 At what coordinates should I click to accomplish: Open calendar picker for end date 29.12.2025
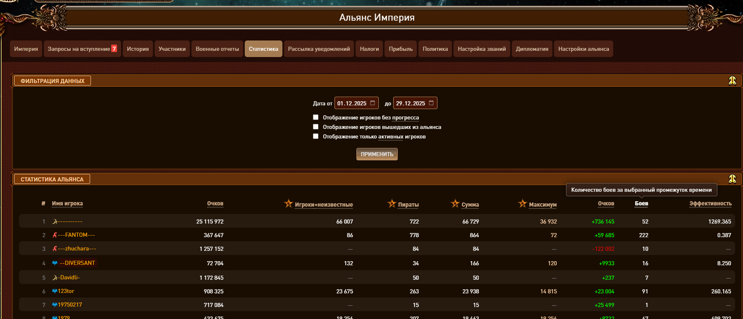point(431,103)
